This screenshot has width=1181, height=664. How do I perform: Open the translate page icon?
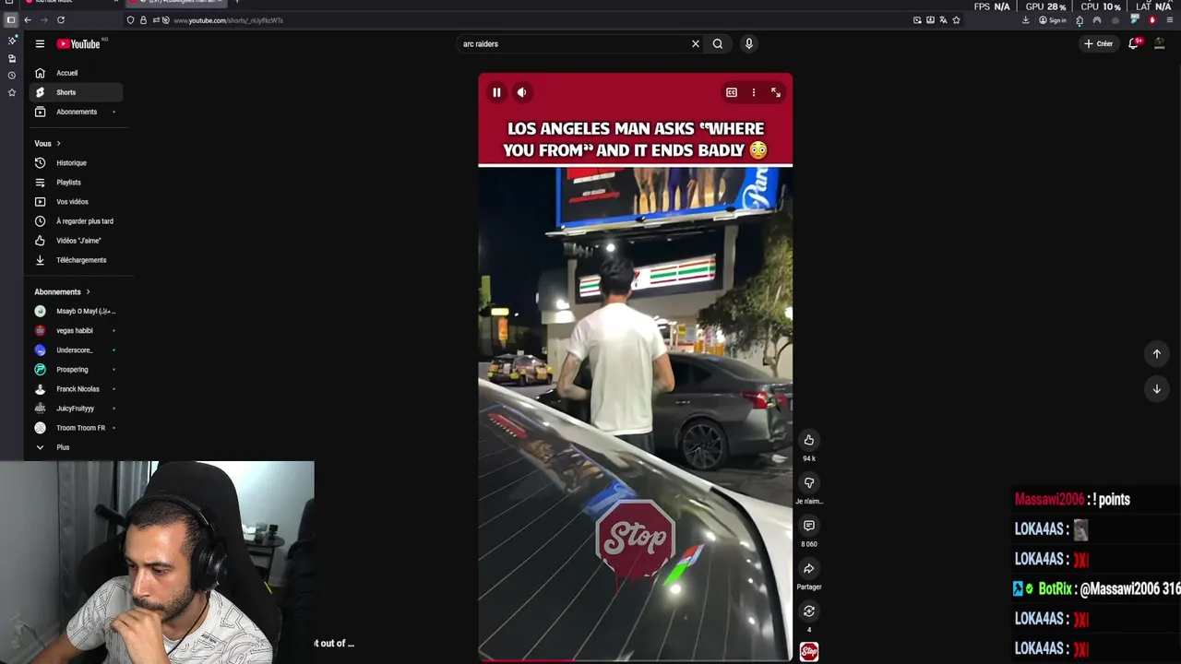[943, 20]
